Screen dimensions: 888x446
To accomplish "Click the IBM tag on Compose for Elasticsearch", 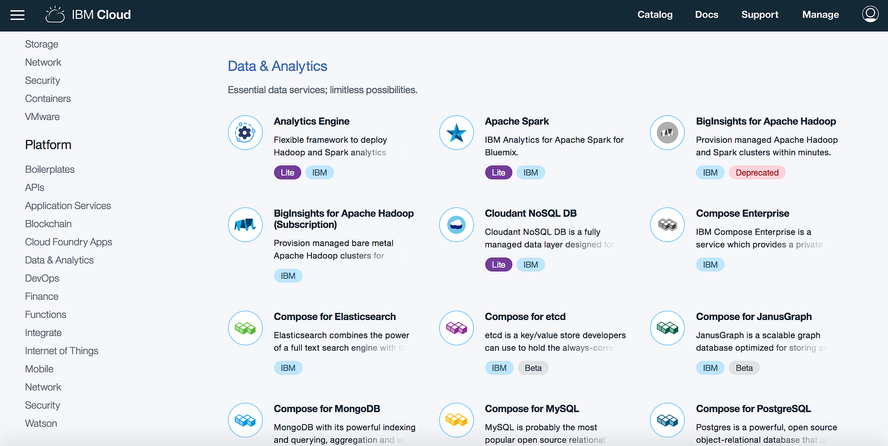I will [x=288, y=368].
